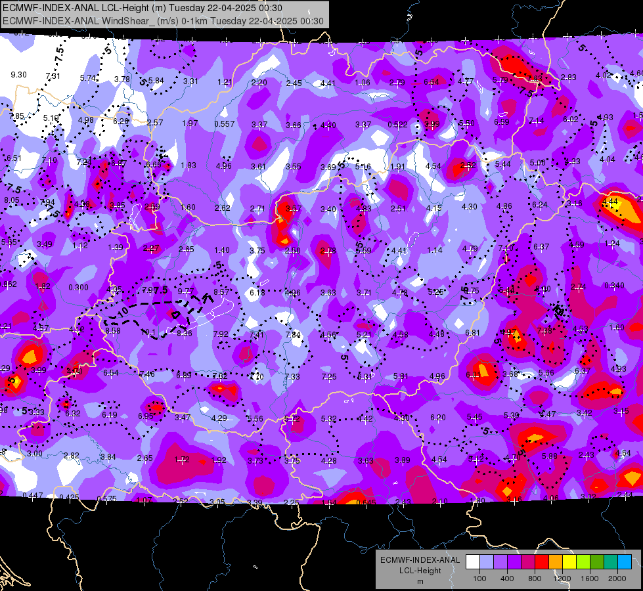Click the red legend swatch

pos(542,561)
